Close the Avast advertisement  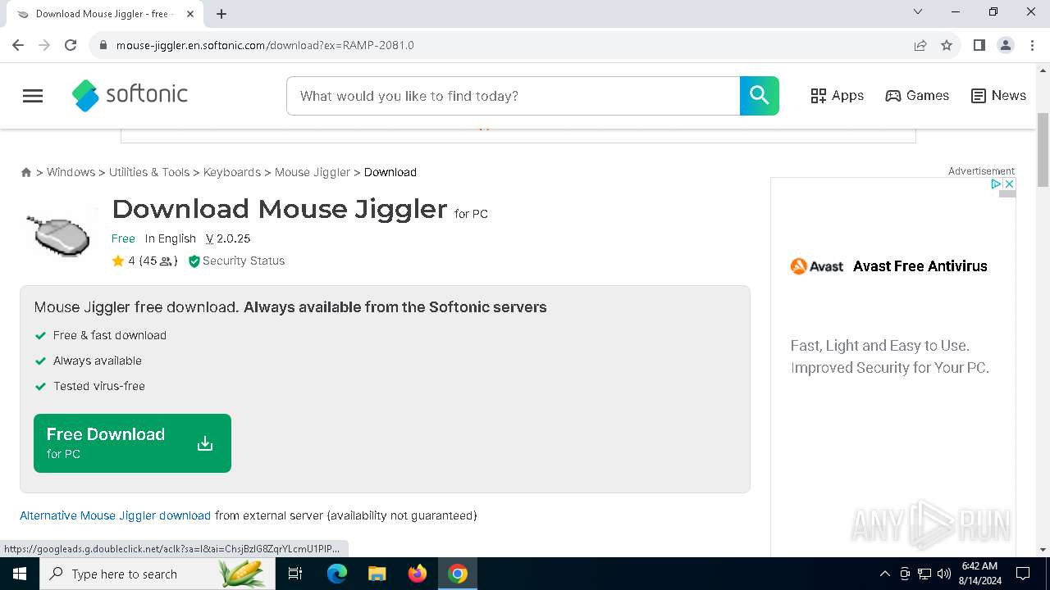[x=1009, y=184]
